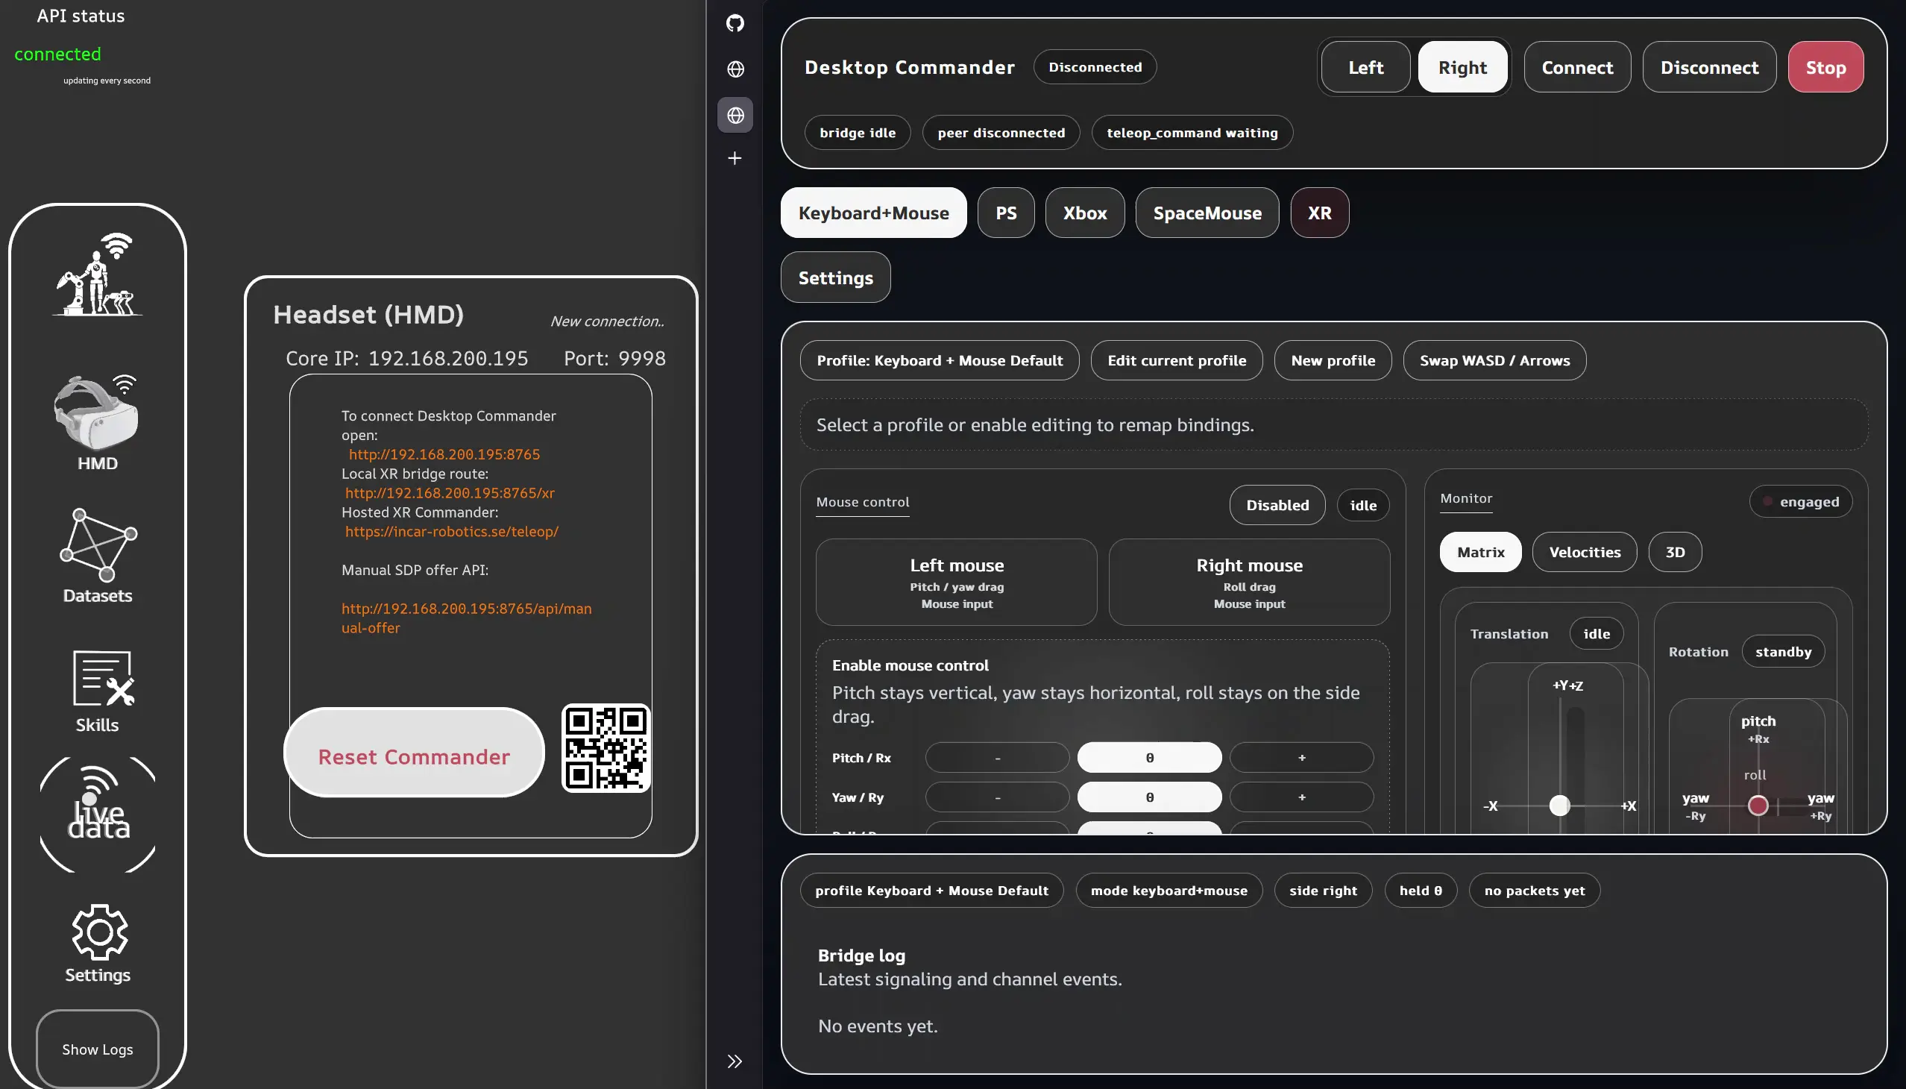Click Reset Commander
1906x1089 pixels.
pyautogui.click(x=415, y=753)
